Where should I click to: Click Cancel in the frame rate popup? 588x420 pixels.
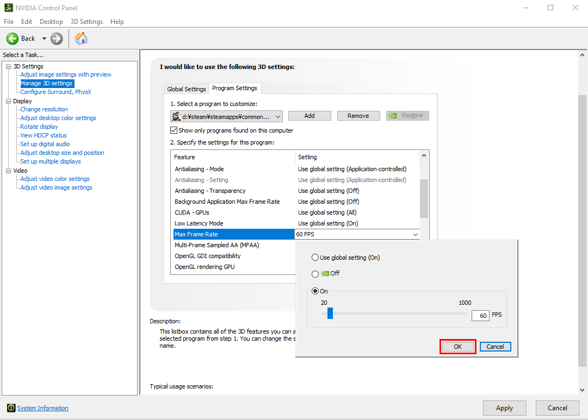point(496,347)
